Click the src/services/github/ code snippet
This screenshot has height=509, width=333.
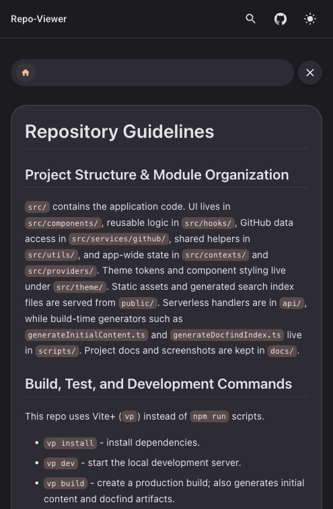point(118,239)
